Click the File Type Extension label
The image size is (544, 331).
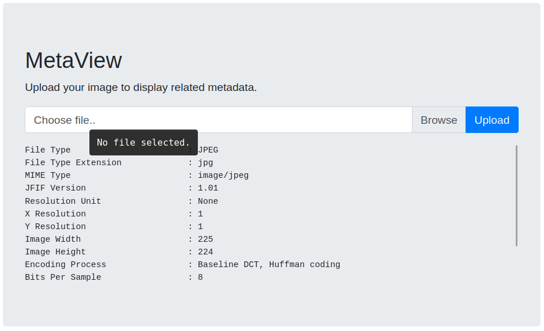73,163
